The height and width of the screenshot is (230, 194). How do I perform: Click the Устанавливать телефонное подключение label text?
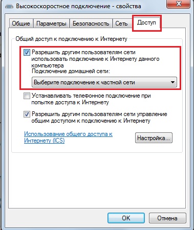coord(91,99)
